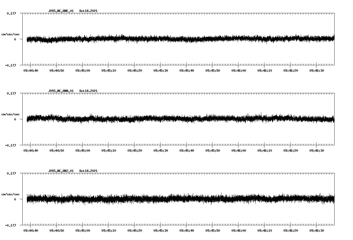Viewport: 353px width, 240px height.
Task: Click the 0.177 upper limit on the HNE plot
Action: 11,13
